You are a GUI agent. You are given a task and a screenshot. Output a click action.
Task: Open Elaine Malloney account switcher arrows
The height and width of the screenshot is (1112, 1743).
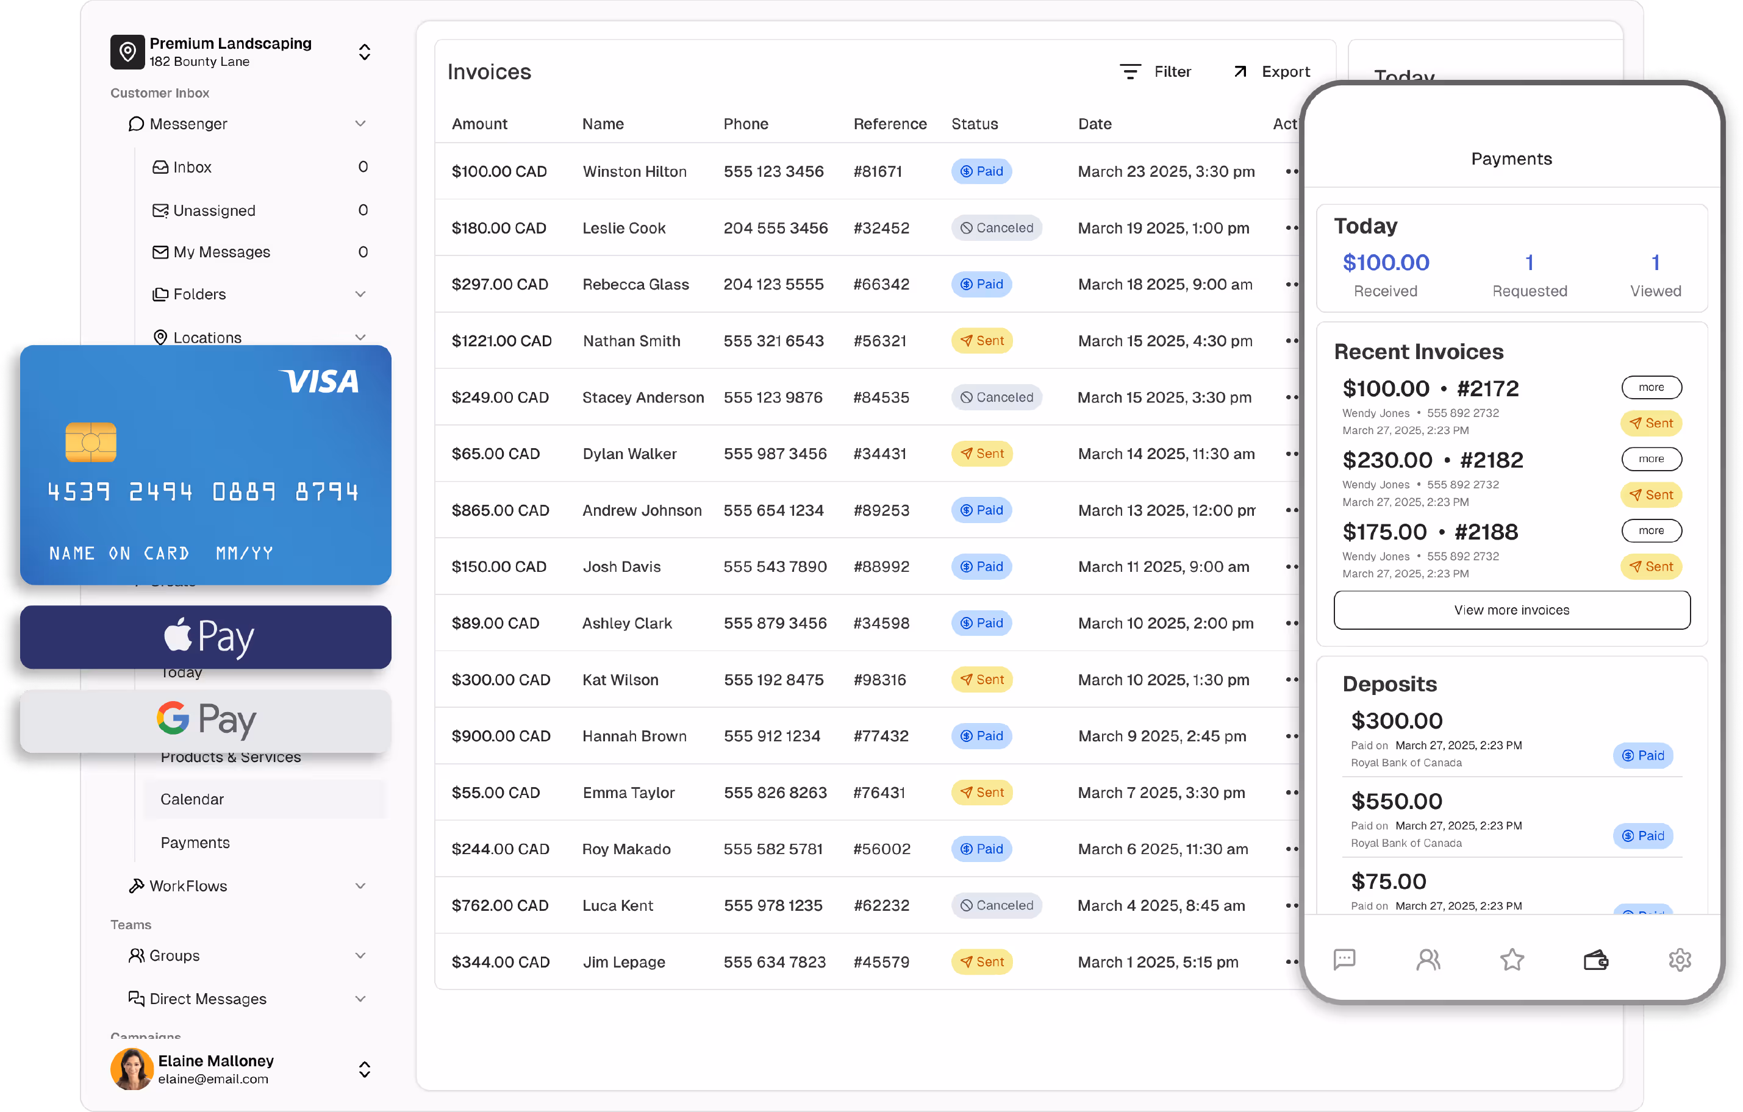coord(365,1070)
